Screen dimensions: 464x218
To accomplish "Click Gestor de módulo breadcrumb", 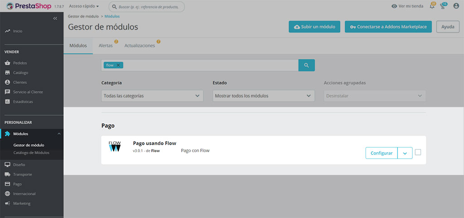I will point(83,16).
